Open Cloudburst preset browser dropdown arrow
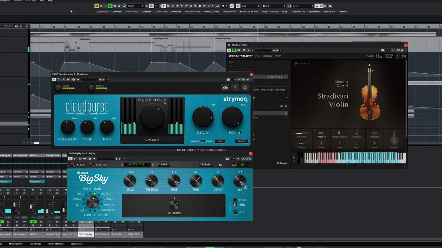The width and height of the screenshot is (442, 248). tap(107, 80)
